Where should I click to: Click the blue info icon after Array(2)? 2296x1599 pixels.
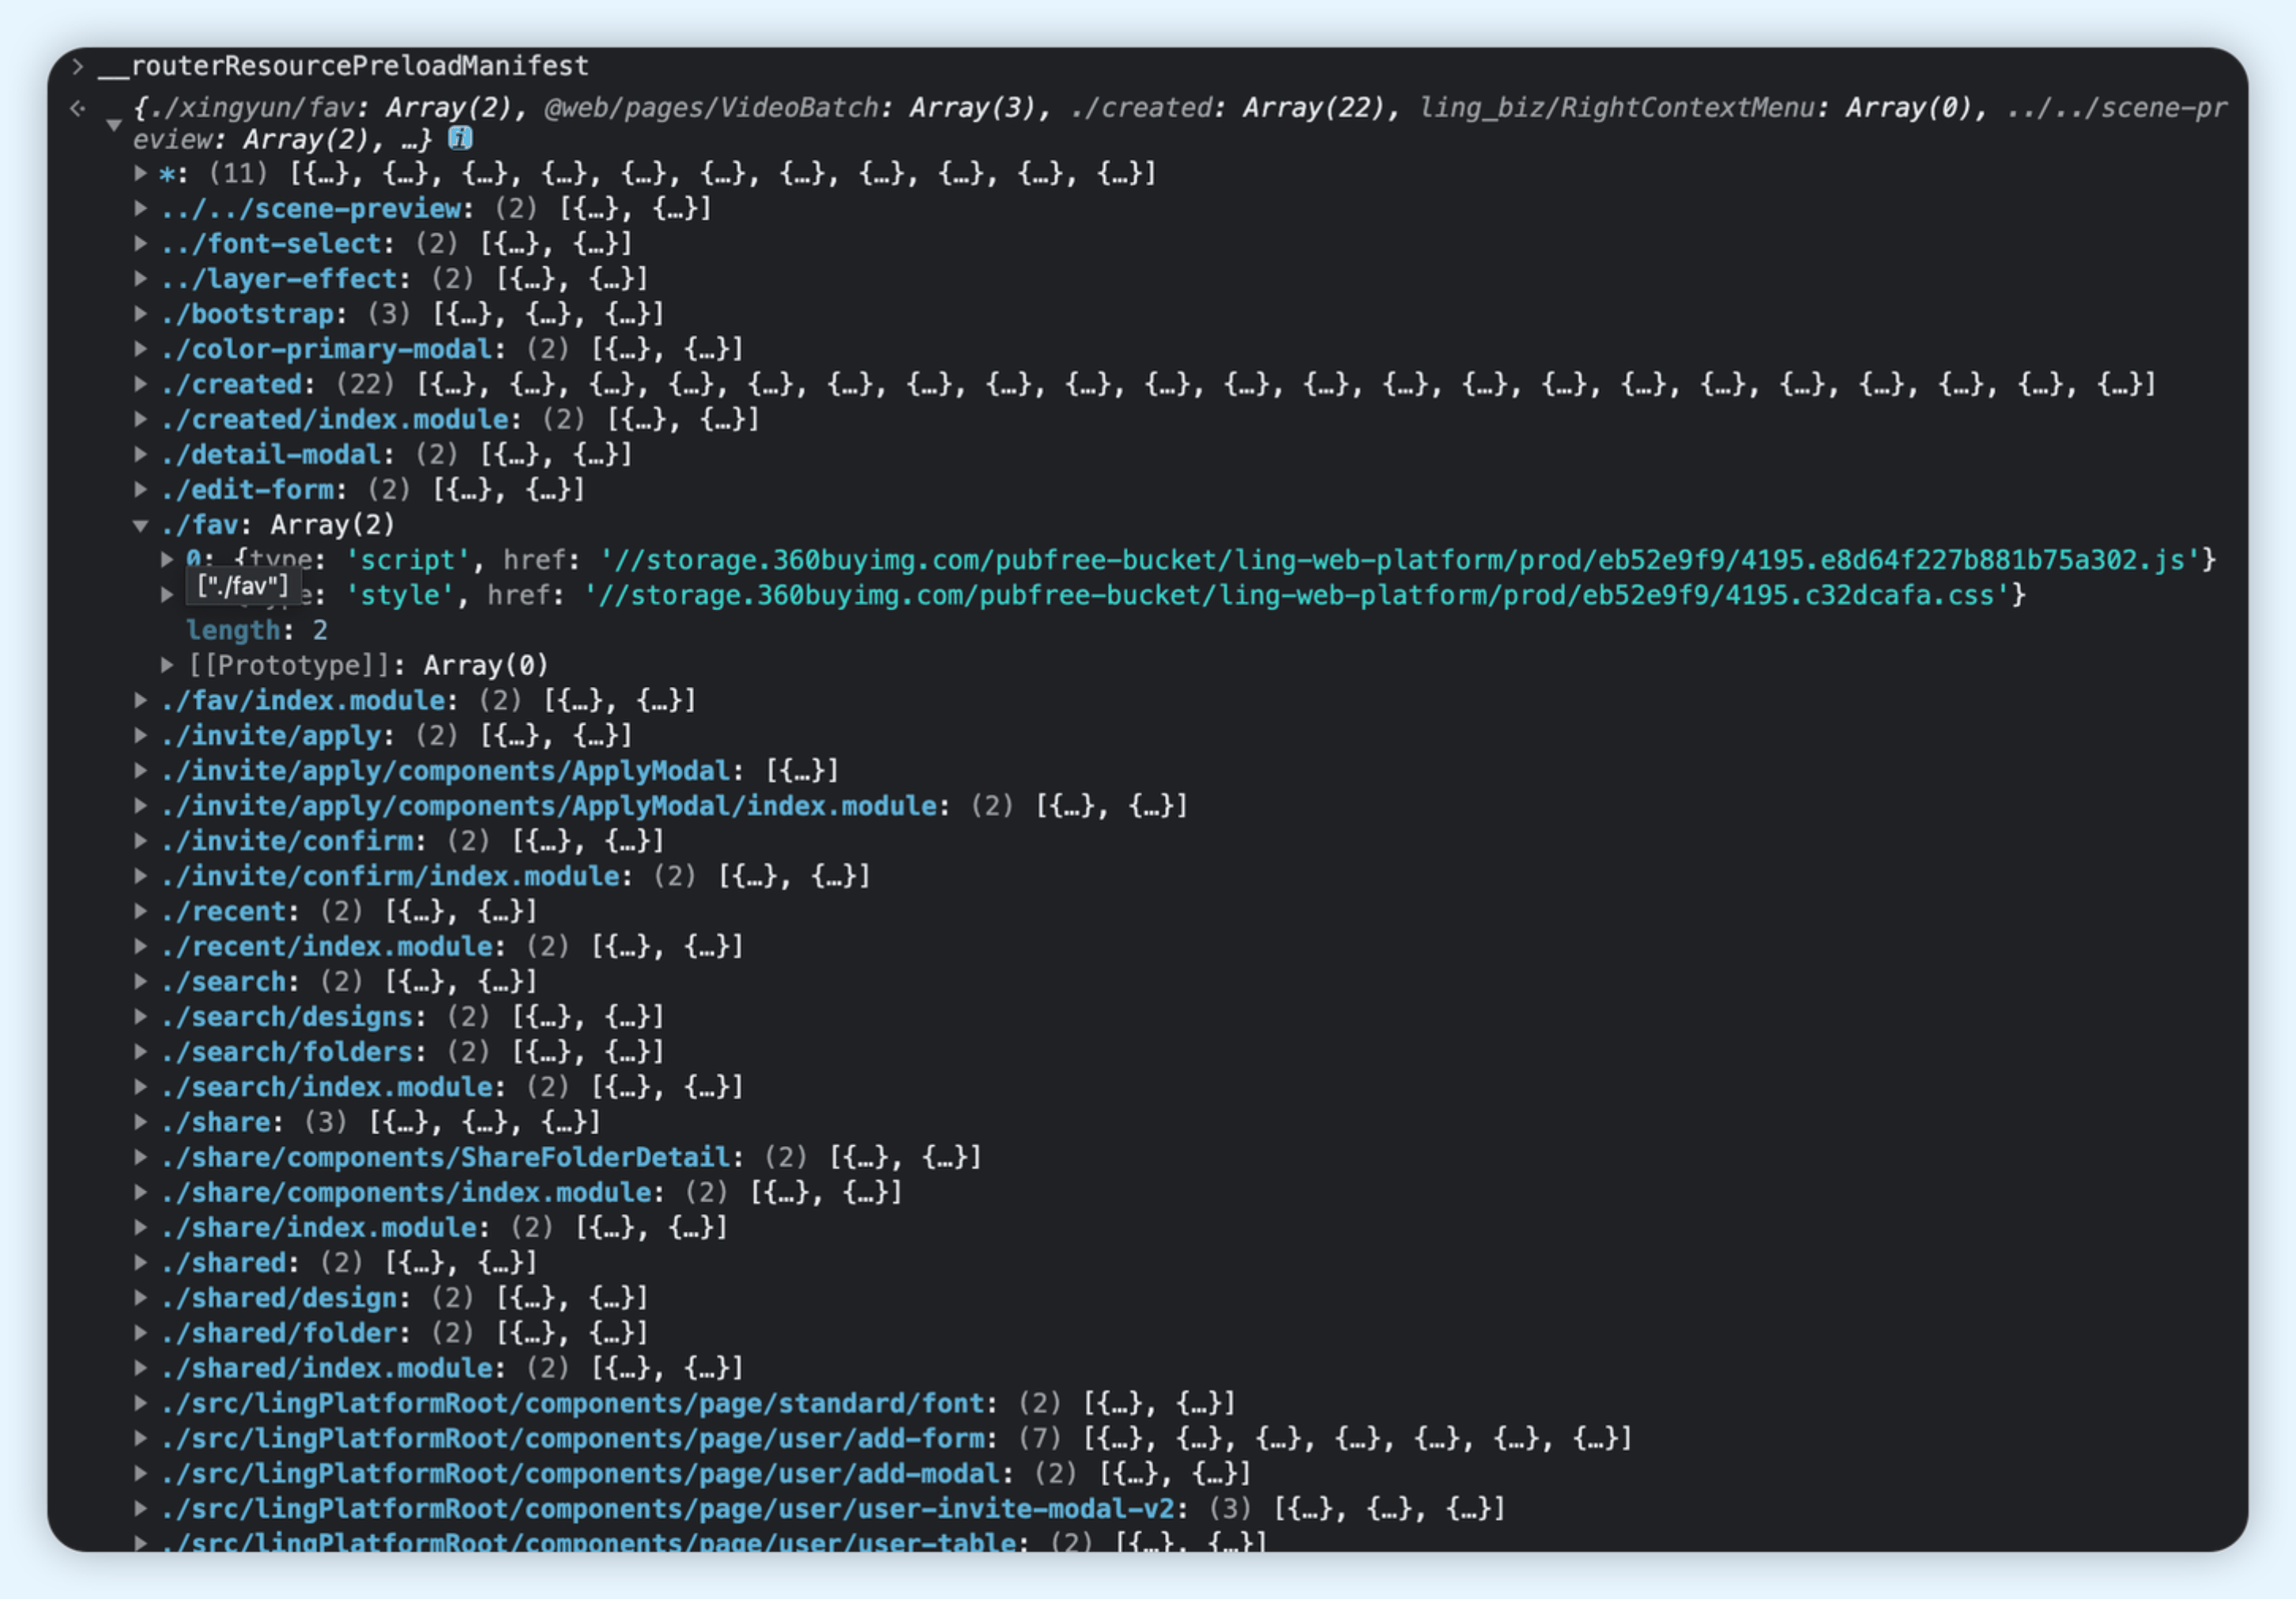click(459, 139)
